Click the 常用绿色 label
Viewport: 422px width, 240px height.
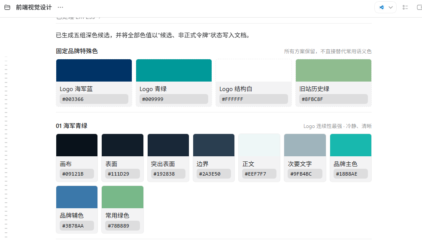pos(117,216)
